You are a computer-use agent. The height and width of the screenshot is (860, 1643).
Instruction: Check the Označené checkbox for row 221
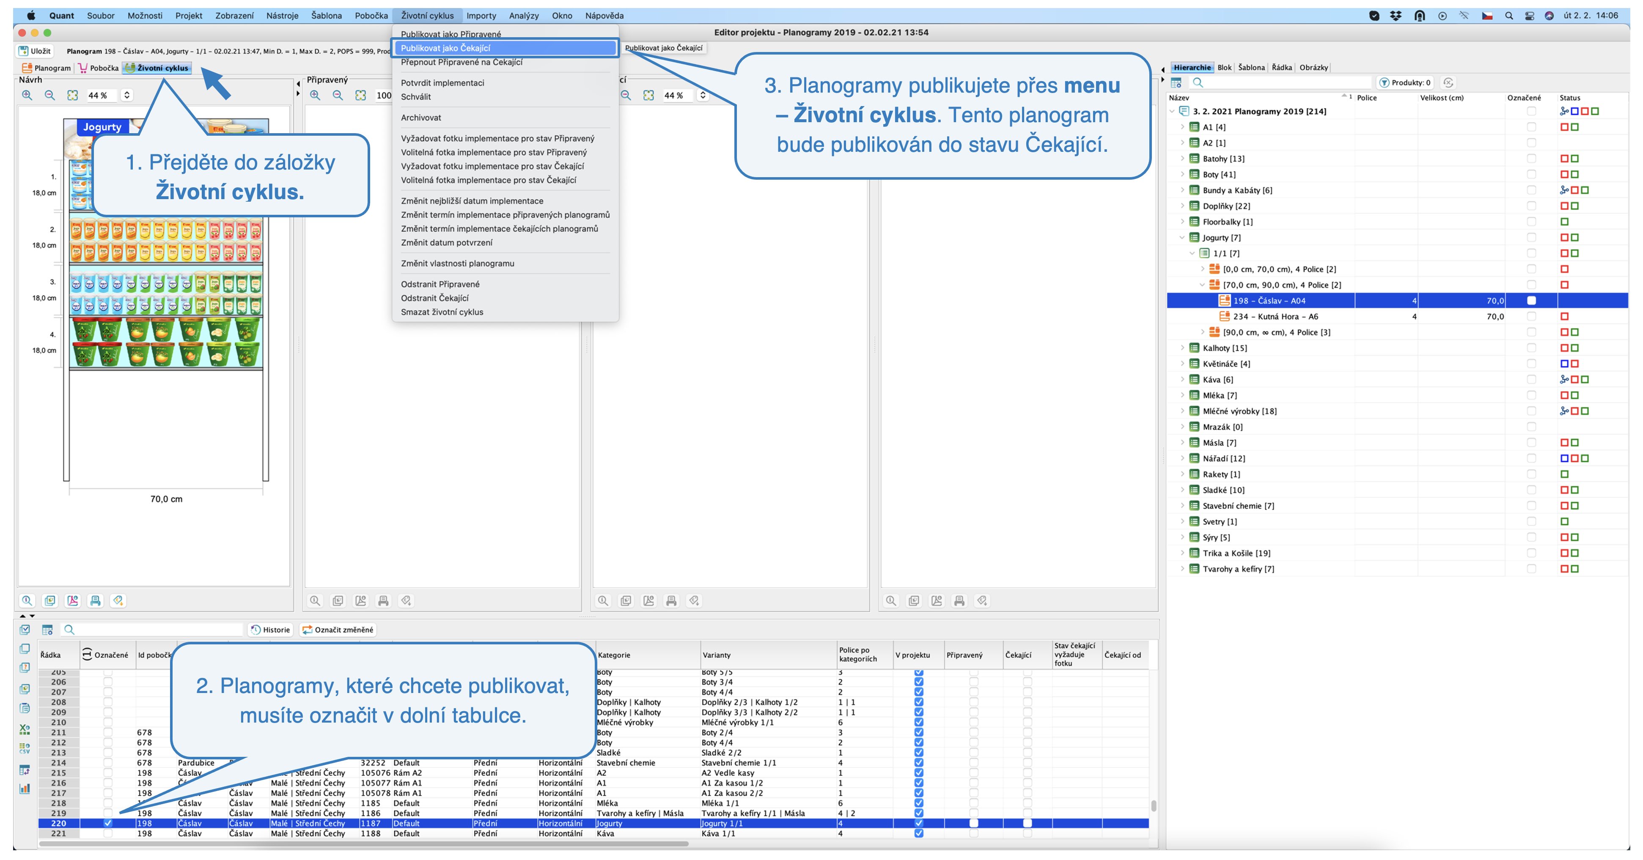(108, 833)
